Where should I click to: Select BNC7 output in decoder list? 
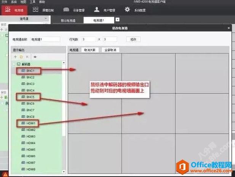coord(30,110)
